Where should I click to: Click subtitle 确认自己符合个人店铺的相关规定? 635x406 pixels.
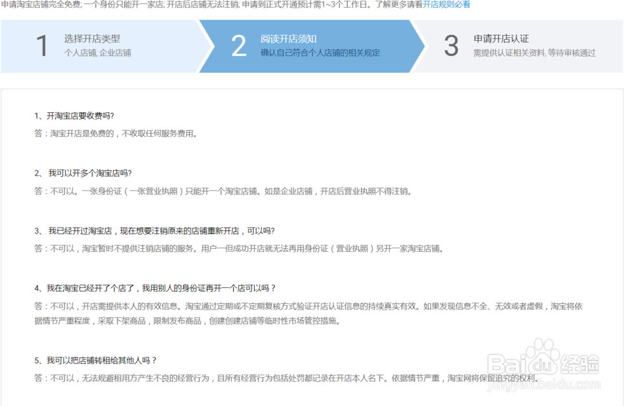(320, 53)
